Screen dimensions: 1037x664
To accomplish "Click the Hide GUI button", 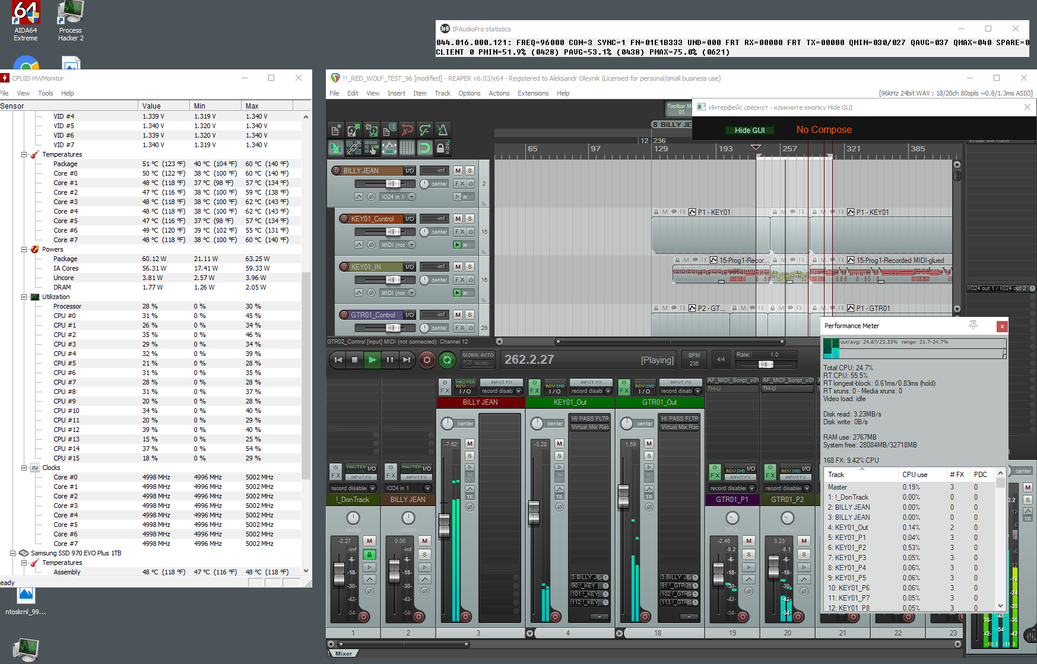I will tap(750, 130).
